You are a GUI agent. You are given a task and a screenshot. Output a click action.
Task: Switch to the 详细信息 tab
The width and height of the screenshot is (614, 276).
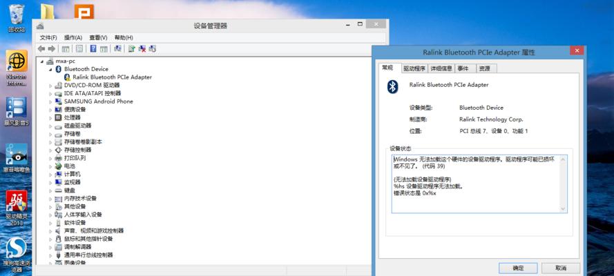click(441, 68)
